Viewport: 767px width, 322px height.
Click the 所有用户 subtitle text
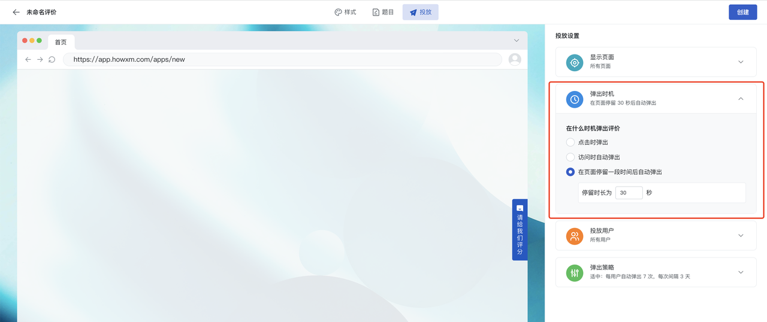[x=600, y=240]
